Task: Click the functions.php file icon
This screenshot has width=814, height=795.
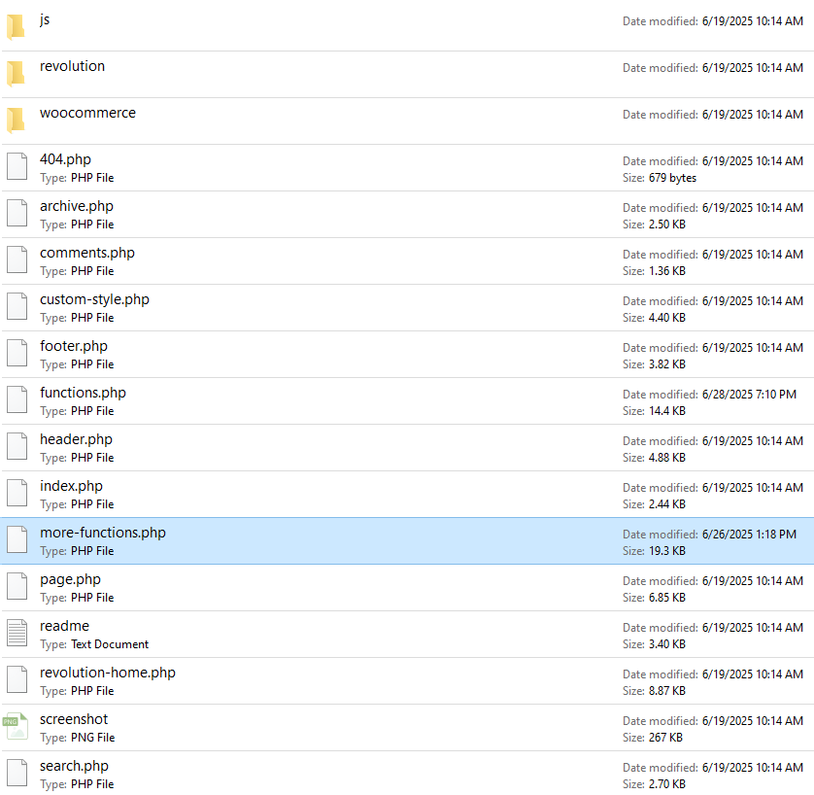Action: [17, 400]
